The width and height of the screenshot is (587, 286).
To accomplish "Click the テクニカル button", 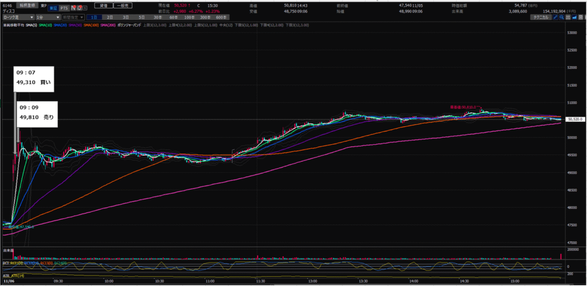I will point(541,18).
